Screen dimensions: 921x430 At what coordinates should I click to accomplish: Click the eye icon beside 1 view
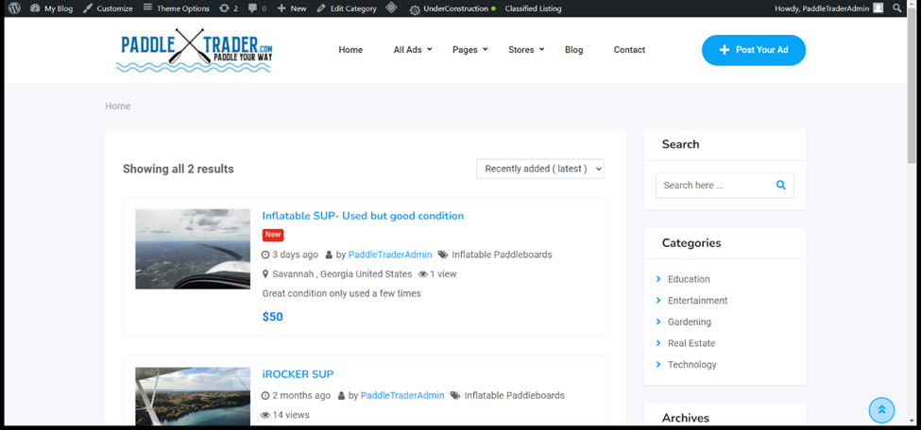coord(422,274)
